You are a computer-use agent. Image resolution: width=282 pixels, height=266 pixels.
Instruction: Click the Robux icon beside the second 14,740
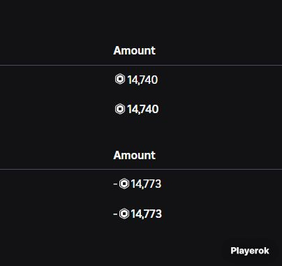120,109
